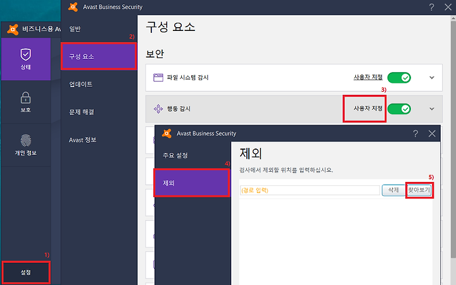
Task: Click the 파일 시스템 감시 window icon
Action: pyautogui.click(x=158, y=78)
